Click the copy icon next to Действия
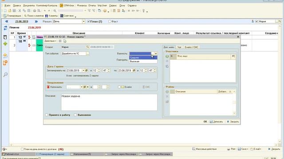The width and height of the screenshot is (284, 159). point(65,41)
